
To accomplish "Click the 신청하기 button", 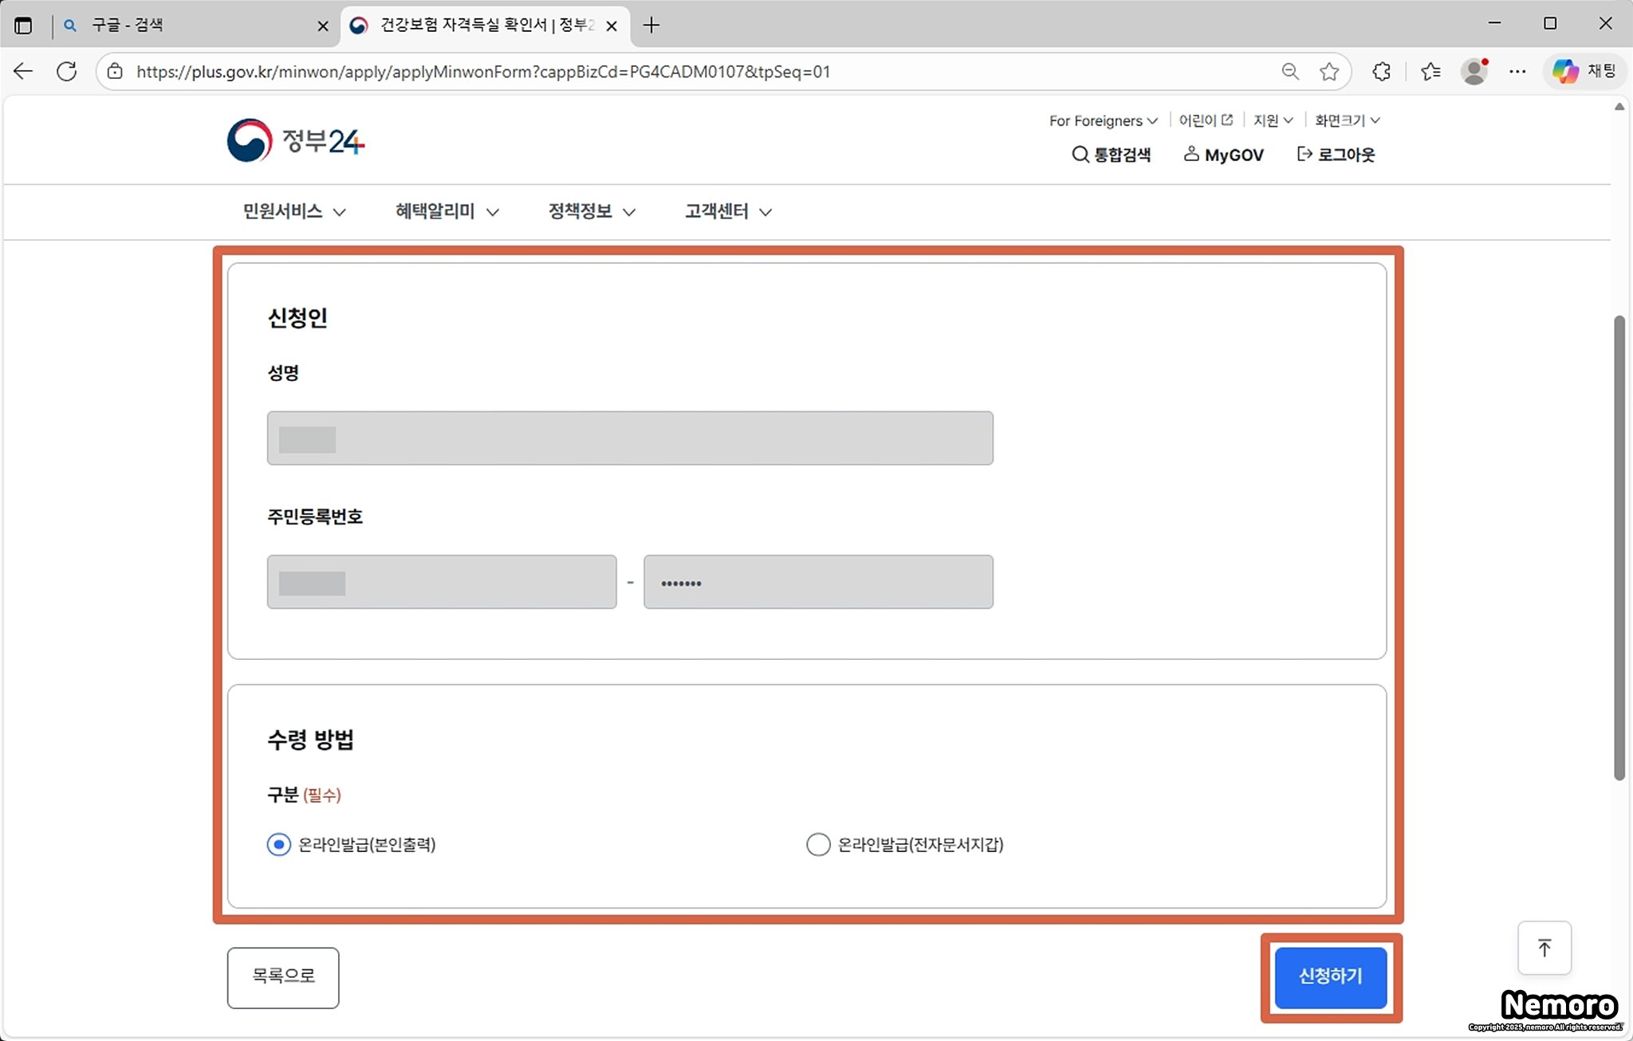I will tap(1330, 976).
